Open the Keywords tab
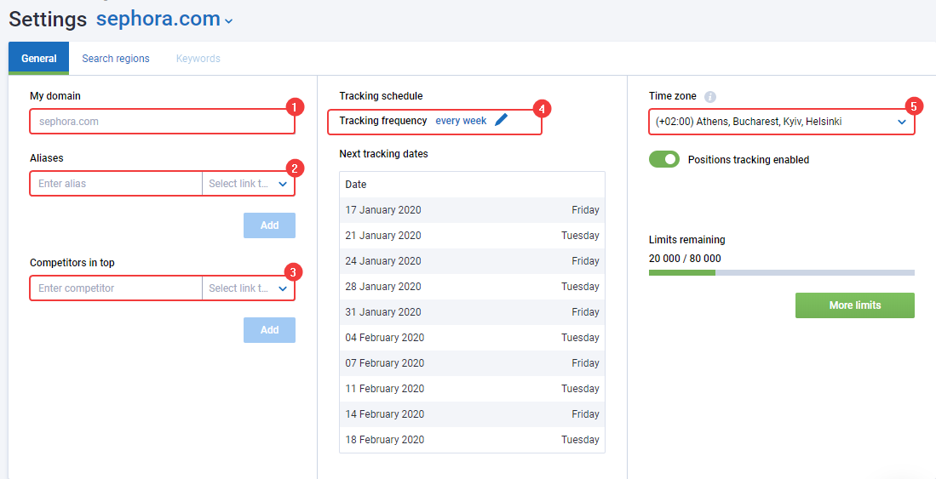This screenshot has width=936, height=479. tap(198, 59)
